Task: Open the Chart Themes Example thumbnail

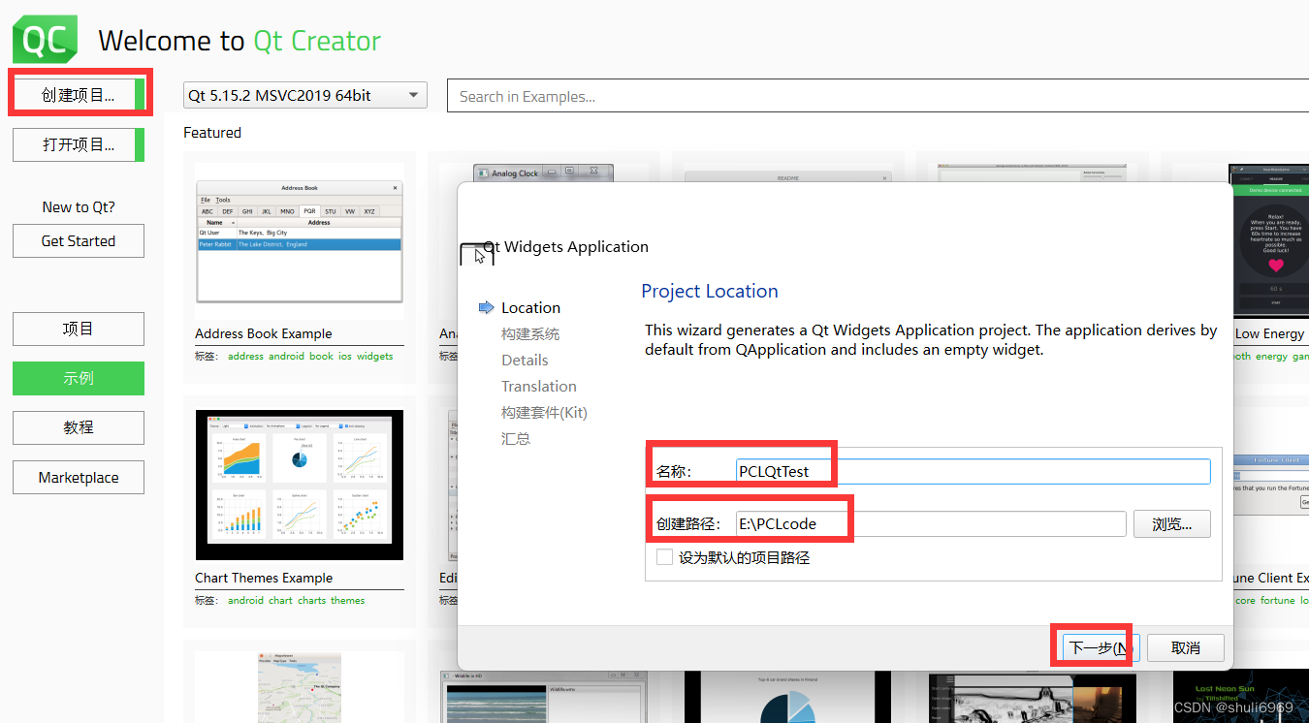Action: click(300, 485)
